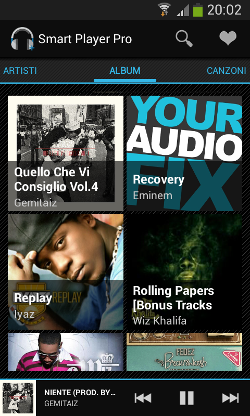Select the ALBUM tab
The width and height of the screenshot is (250, 416).
[125, 71]
